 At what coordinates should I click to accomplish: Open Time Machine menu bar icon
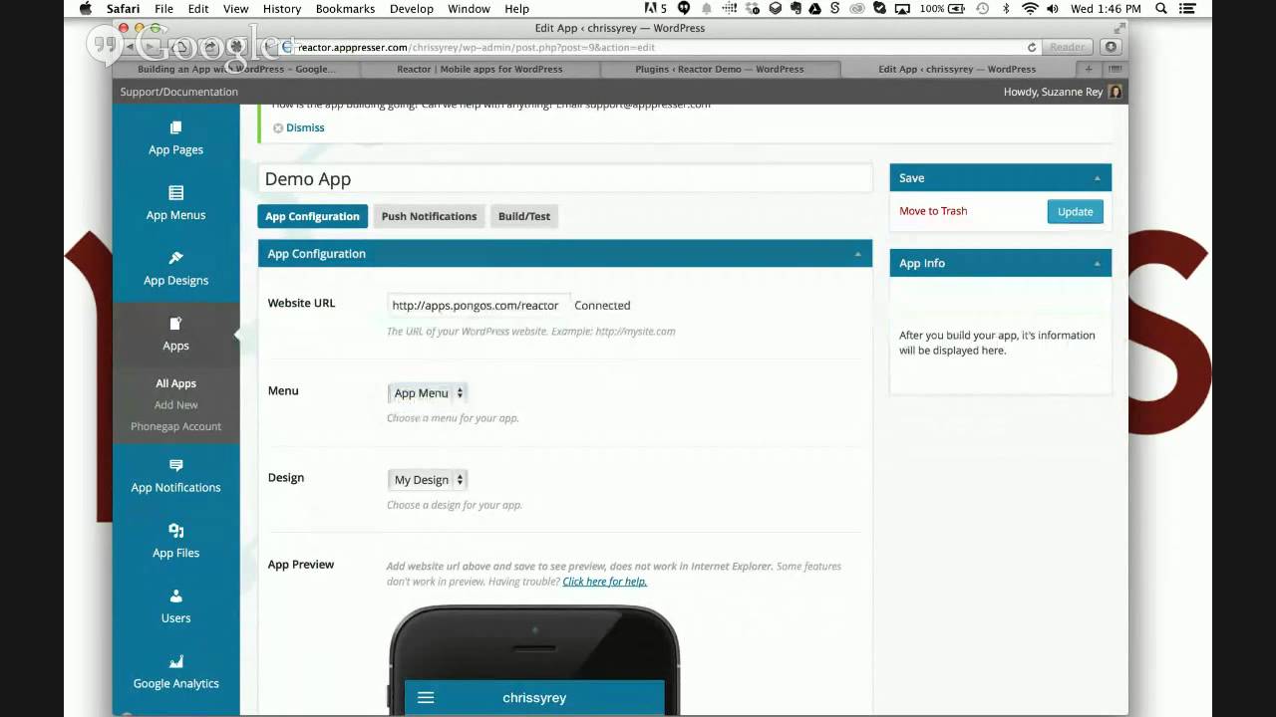click(982, 9)
